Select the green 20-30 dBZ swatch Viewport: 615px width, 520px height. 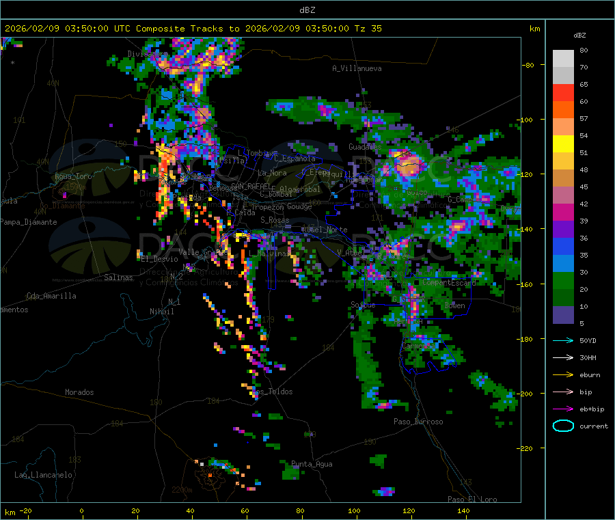click(563, 281)
